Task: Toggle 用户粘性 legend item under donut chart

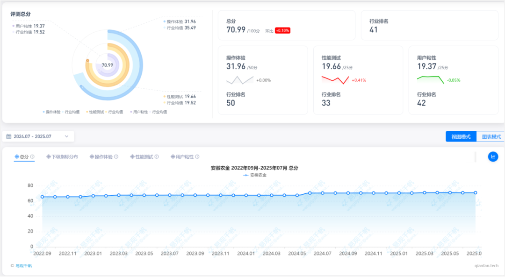Action: pos(139,112)
